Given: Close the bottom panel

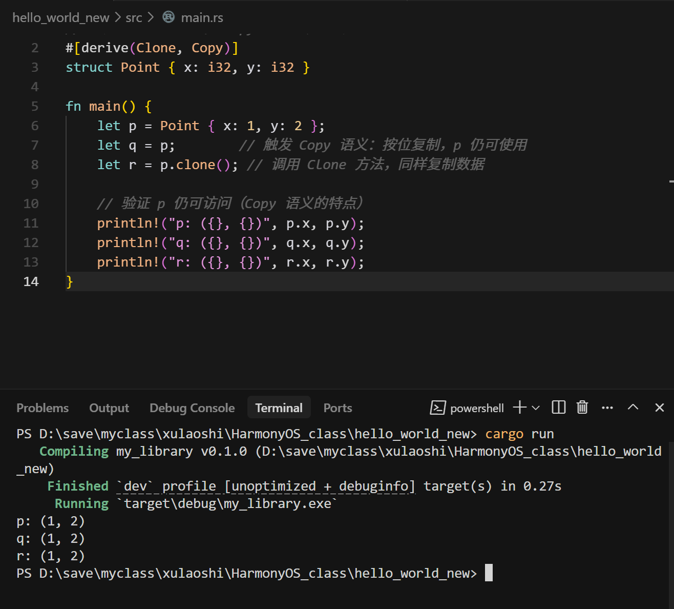Looking at the screenshot, I should coord(660,408).
